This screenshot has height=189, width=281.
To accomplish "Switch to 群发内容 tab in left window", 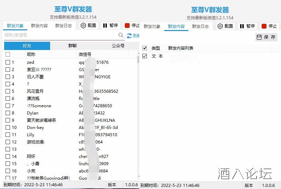I will [x=39, y=26].
